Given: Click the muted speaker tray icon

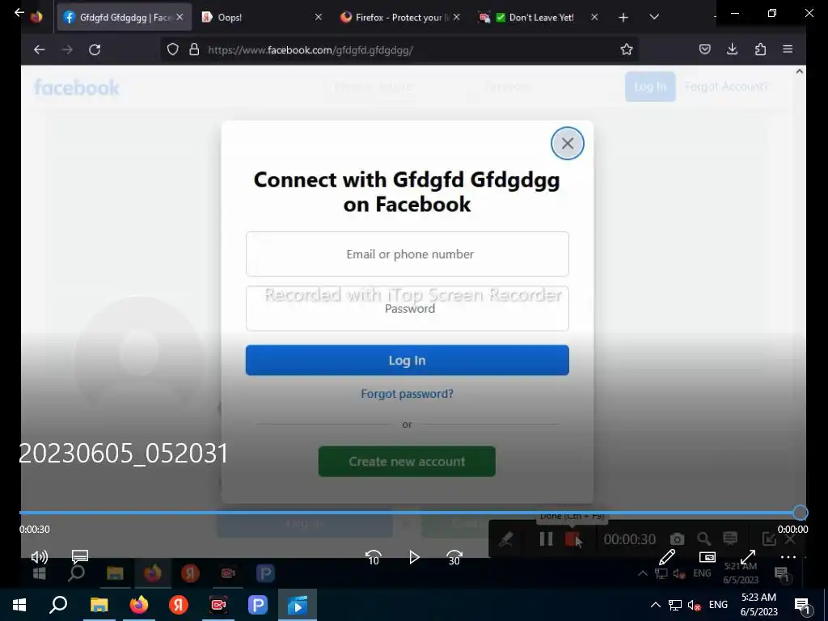Looking at the screenshot, I should 695,606.
